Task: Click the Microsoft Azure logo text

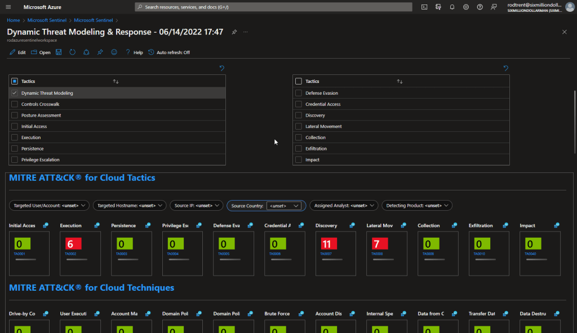Action: point(42,7)
